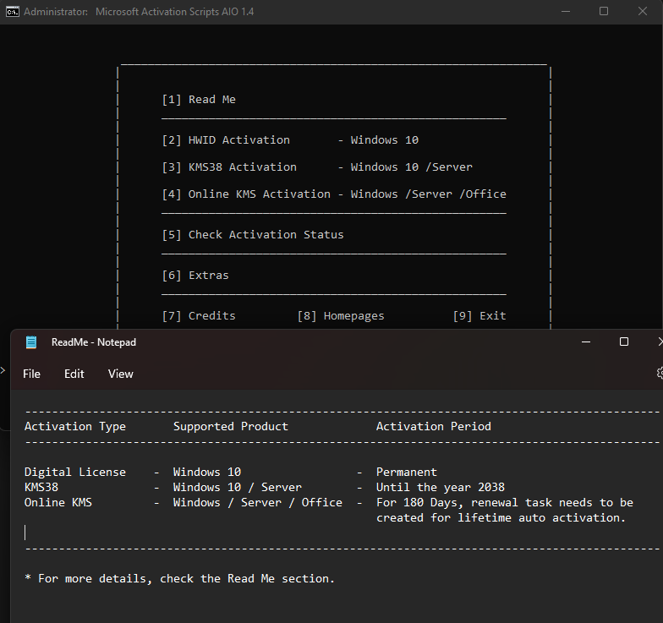This screenshot has width=663, height=623.
Task: Close the Microsoft Activation Scripts window
Action: 644,12
